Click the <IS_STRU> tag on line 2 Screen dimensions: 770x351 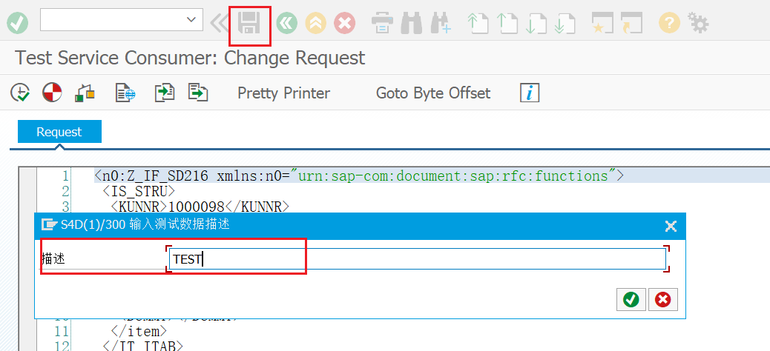(139, 191)
